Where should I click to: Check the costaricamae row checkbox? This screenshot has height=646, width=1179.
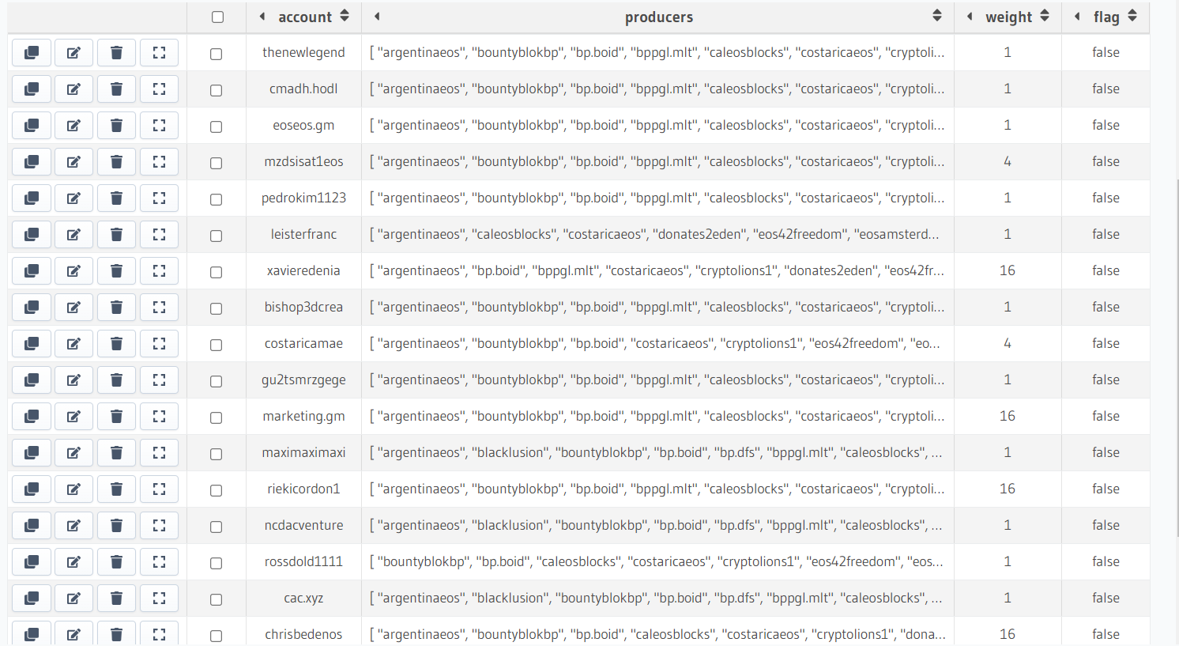pos(216,345)
